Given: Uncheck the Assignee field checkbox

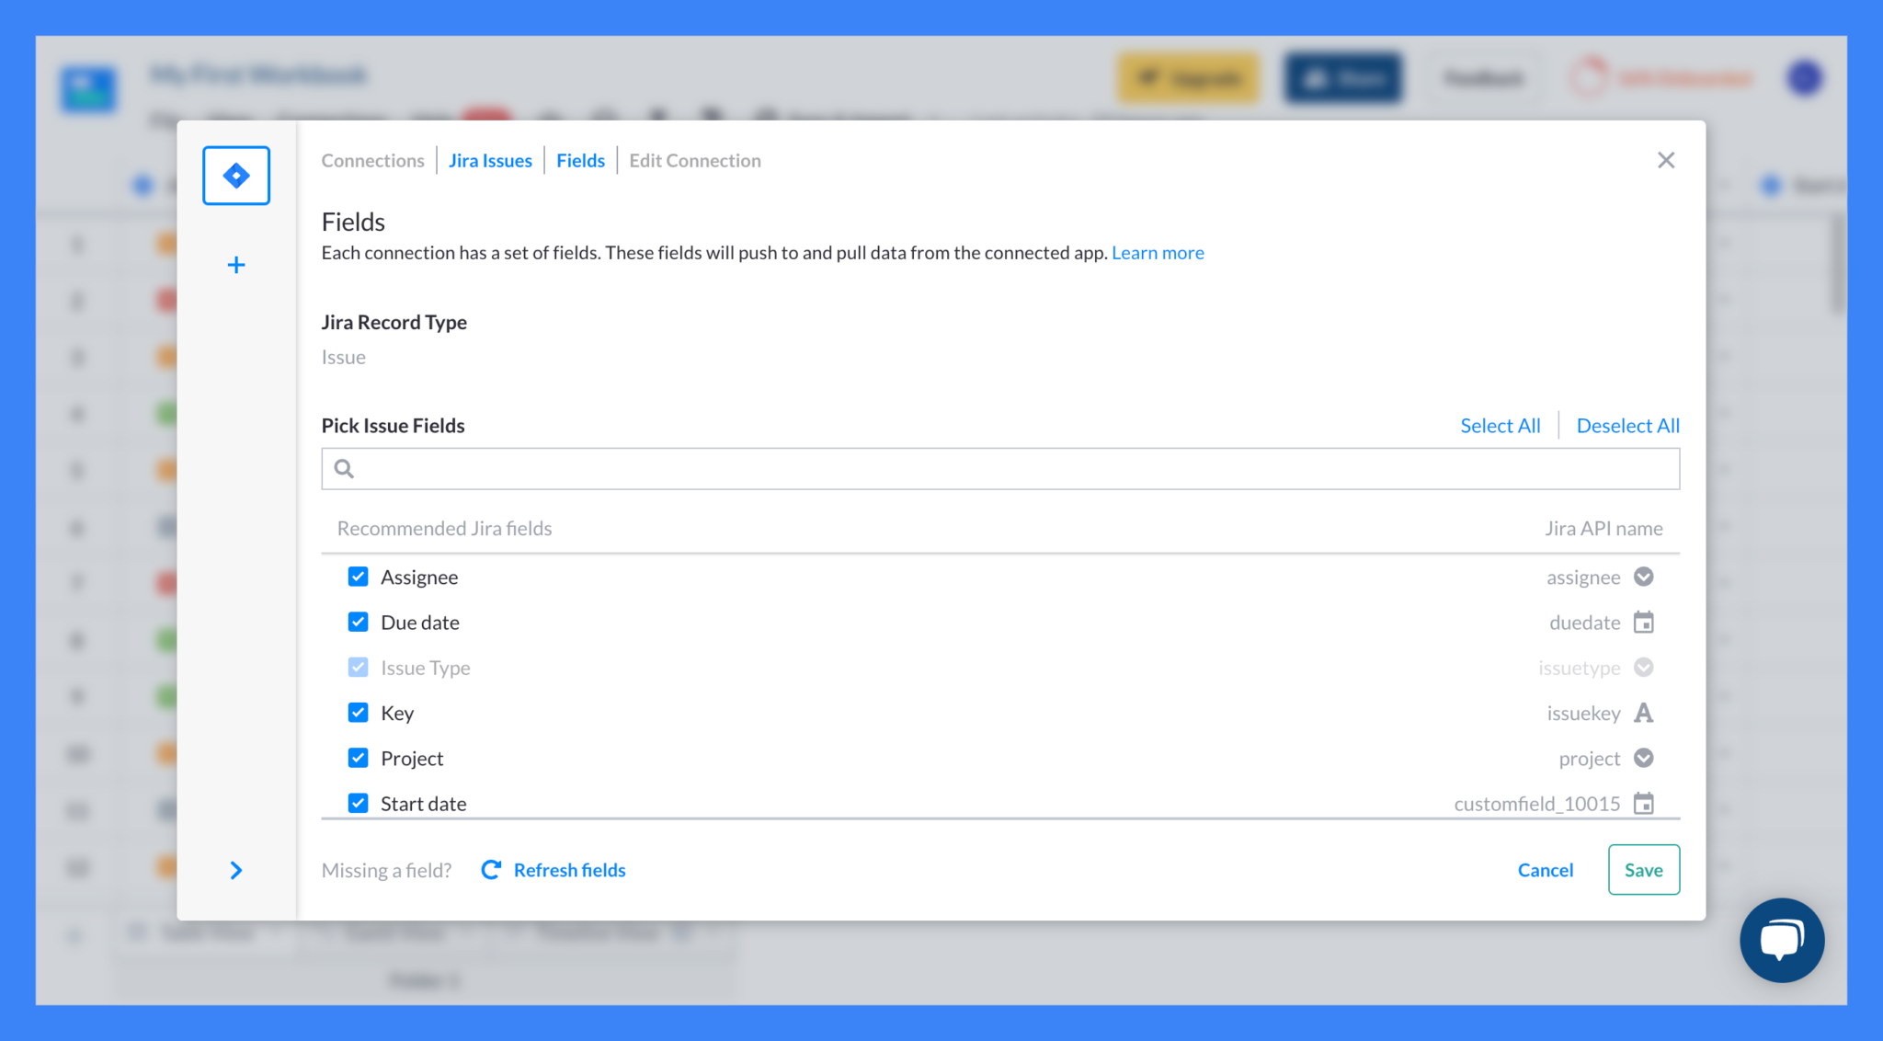Looking at the screenshot, I should [x=359, y=577].
